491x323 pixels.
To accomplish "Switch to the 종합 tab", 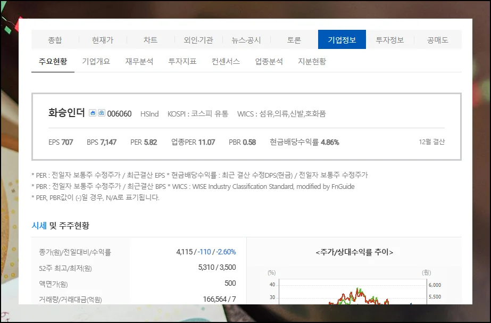I will (x=54, y=39).
